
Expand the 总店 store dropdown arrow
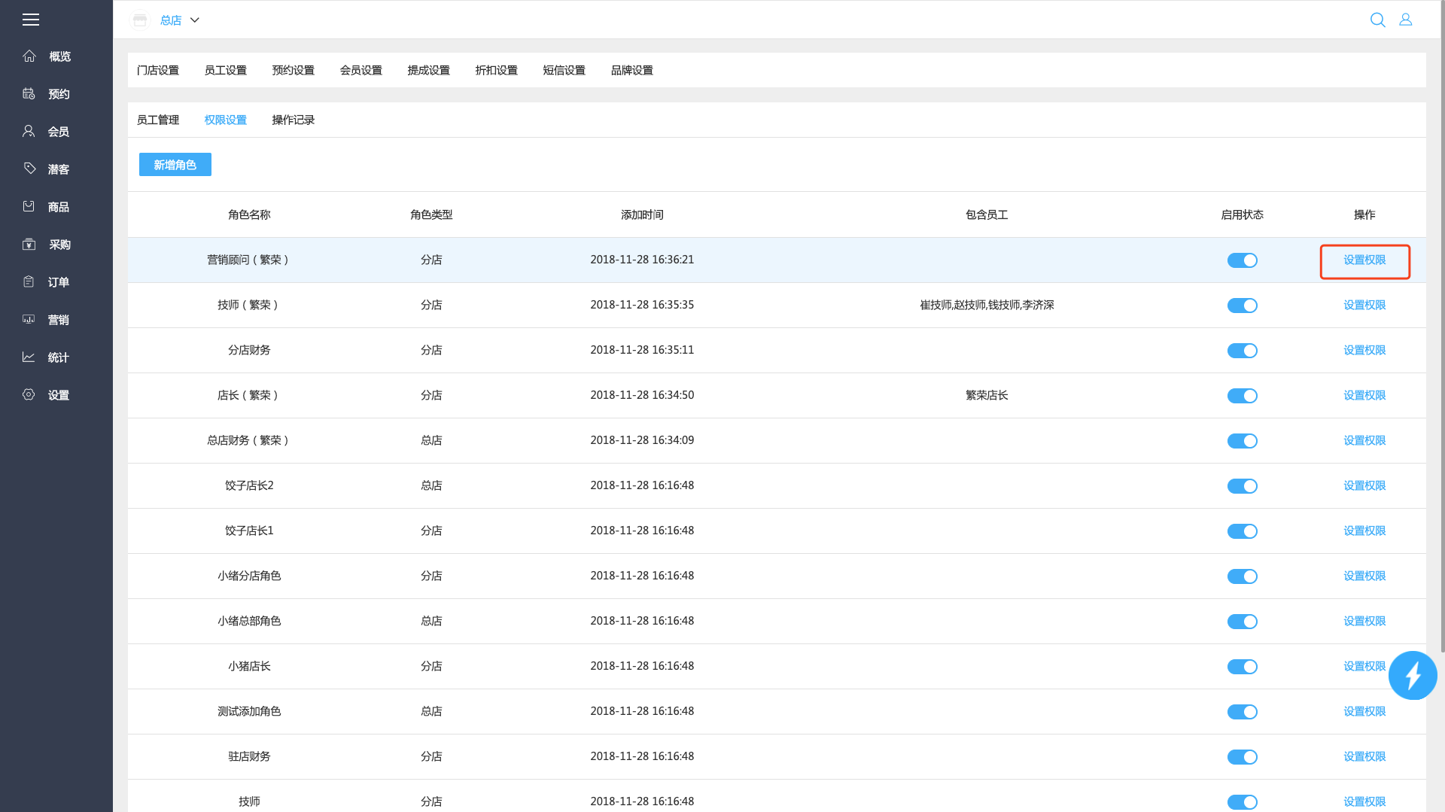point(195,20)
